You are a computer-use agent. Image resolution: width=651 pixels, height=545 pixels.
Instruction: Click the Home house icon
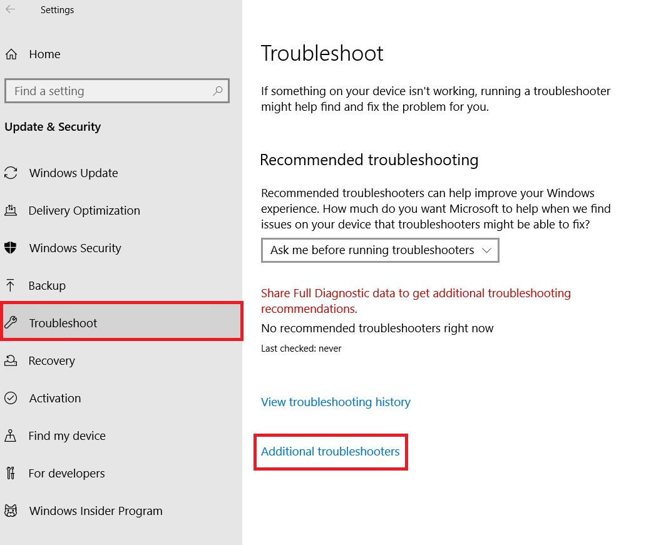[x=11, y=54]
